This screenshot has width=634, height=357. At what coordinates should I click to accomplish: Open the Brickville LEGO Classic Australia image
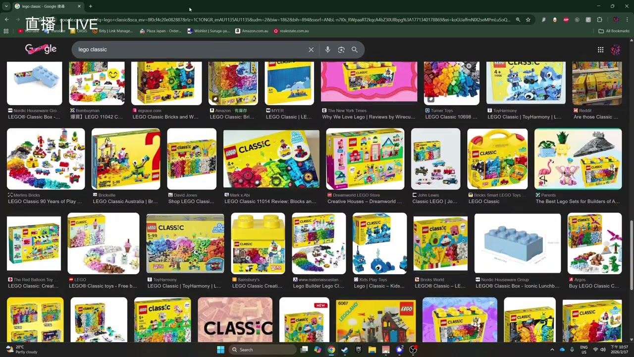pos(126,159)
